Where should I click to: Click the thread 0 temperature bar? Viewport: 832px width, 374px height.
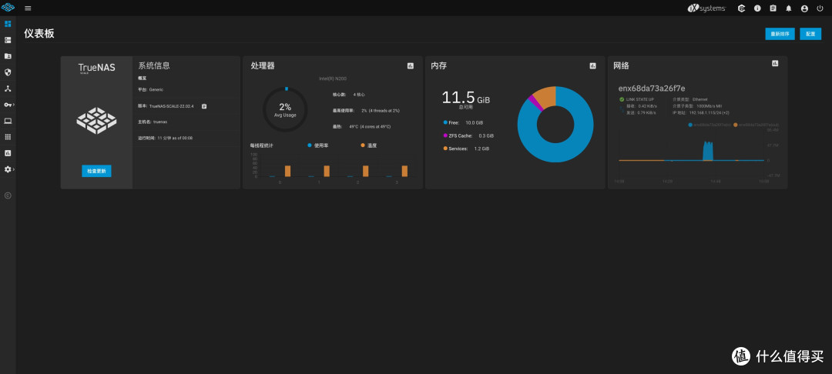tap(287, 171)
